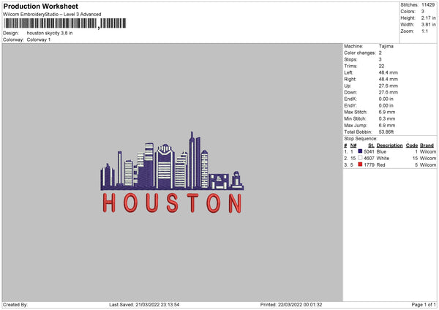Click the barcode below the worksheet title
Viewport: 439px width, 310px height.
click(65, 23)
